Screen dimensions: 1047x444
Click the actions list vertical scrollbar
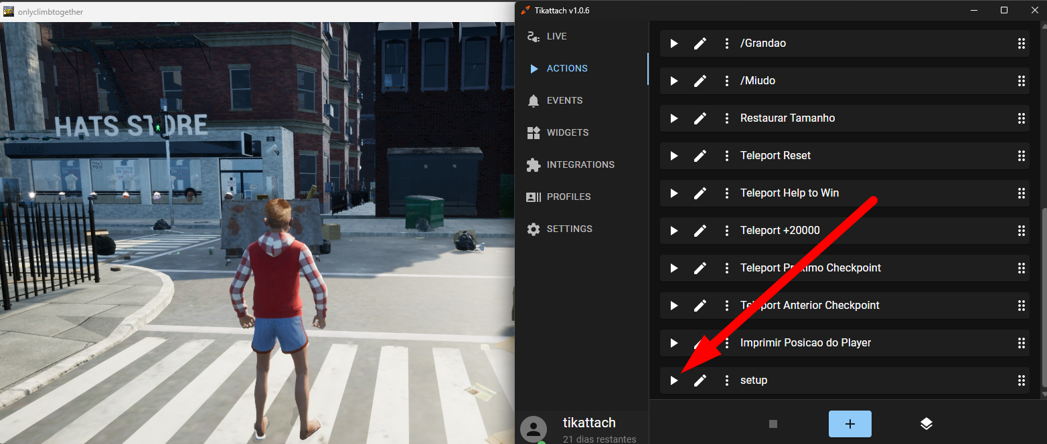[1044, 298]
